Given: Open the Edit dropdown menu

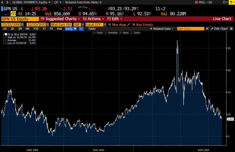Looking at the screenshot, I should pyautogui.click(x=115, y=19).
